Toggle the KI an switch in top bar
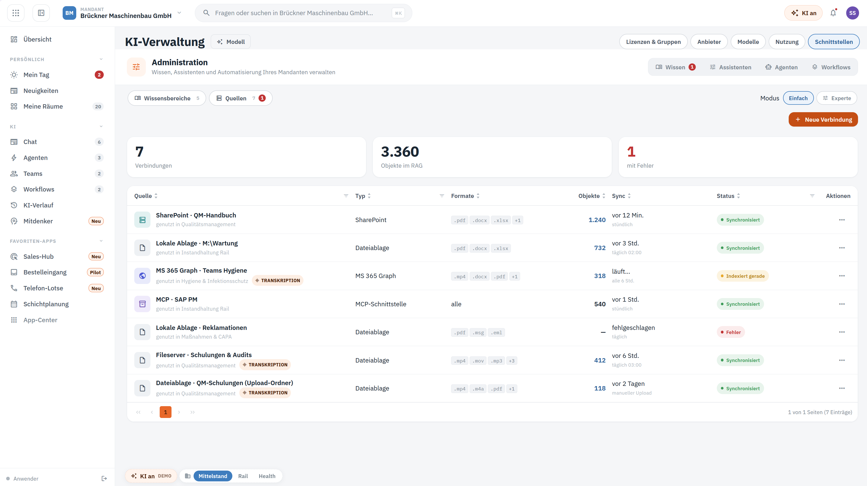Viewport: 867px width, 486px height. (803, 13)
